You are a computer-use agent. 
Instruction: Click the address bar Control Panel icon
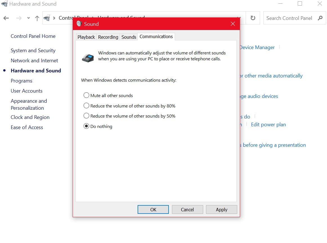[47, 18]
